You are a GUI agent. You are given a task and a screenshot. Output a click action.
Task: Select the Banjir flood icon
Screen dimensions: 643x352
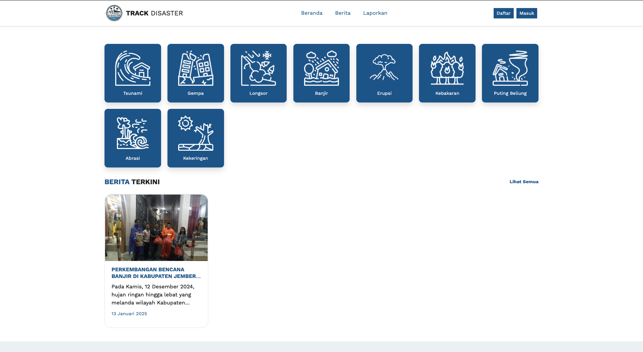coord(321,69)
